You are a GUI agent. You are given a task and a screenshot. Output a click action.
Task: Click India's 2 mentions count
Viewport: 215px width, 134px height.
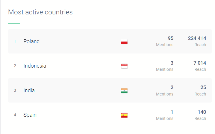tap(172, 87)
